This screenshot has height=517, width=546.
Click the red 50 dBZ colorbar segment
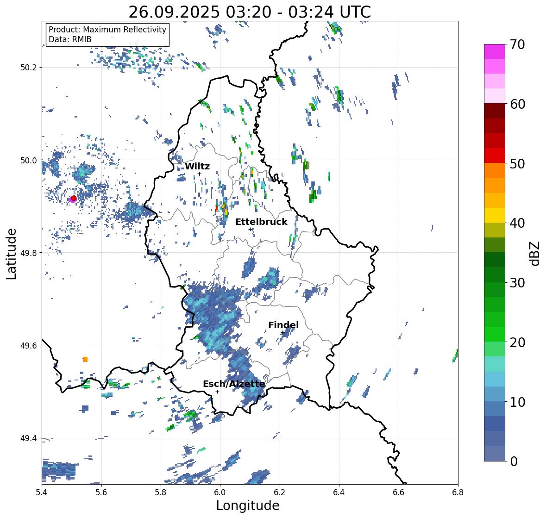495,156
